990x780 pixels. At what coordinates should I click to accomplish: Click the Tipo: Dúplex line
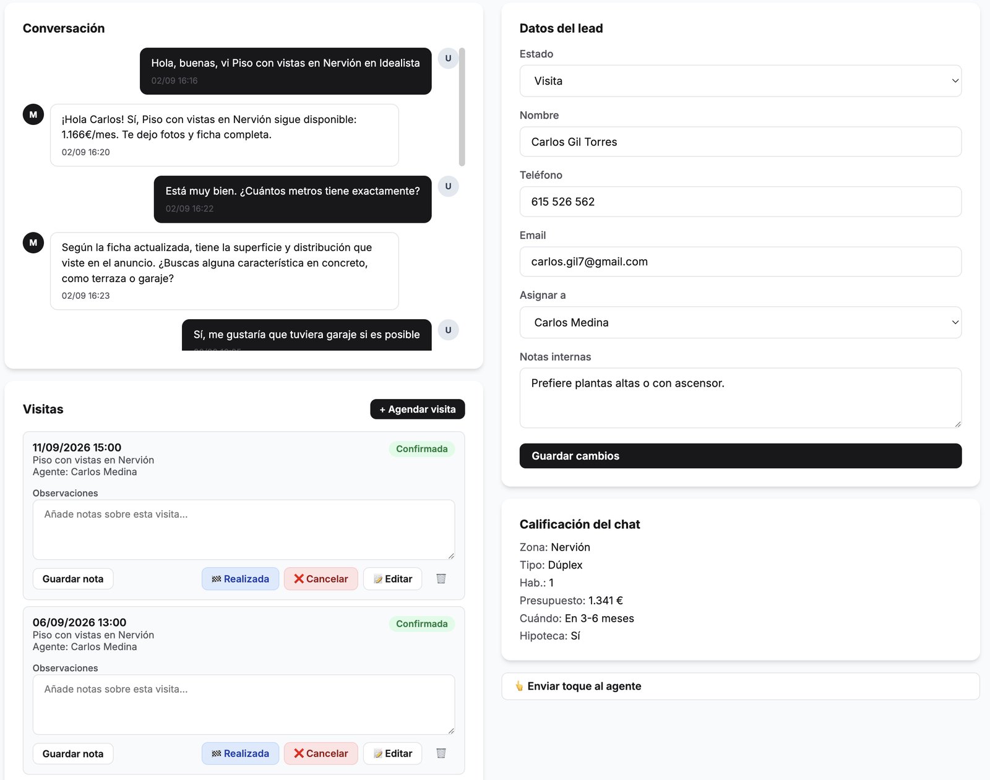click(551, 565)
